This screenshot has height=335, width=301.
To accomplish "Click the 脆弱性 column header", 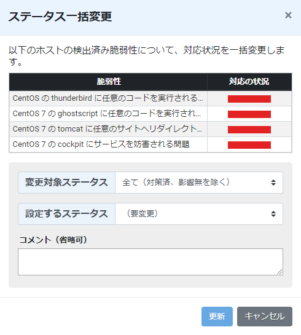I will (x=108, y=82).
